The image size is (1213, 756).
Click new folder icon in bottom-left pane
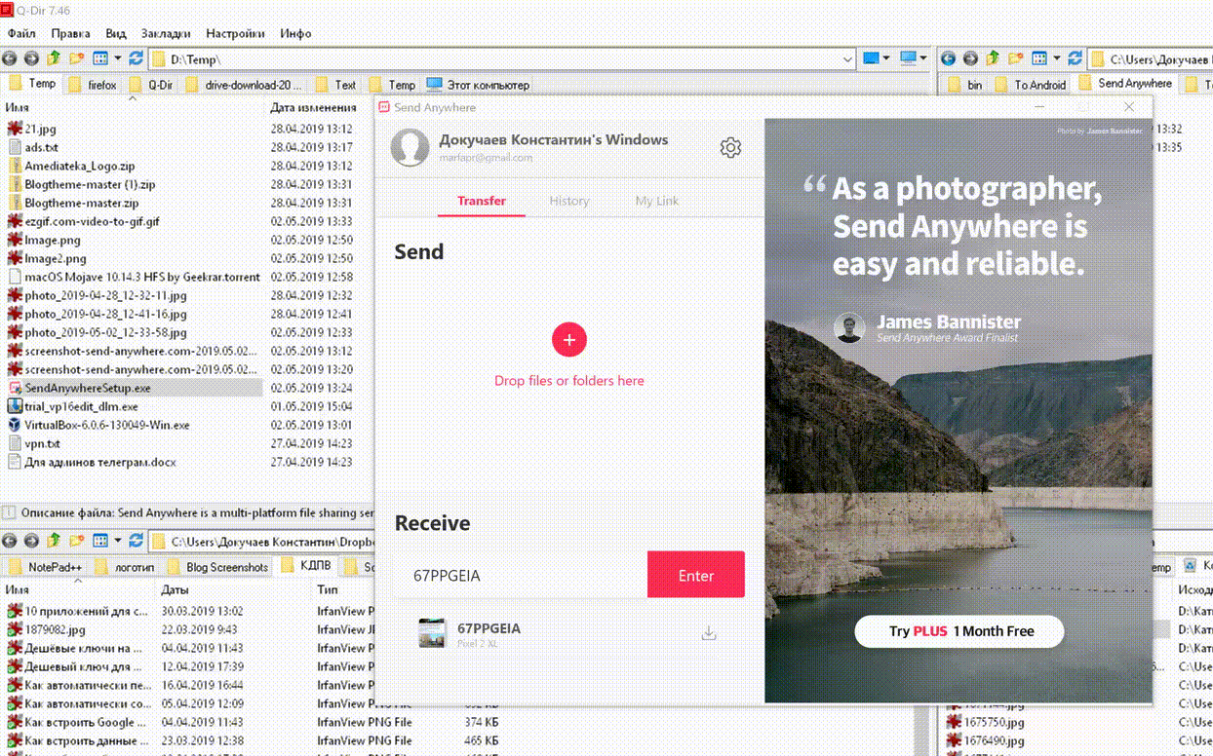[x=76, y=540]
